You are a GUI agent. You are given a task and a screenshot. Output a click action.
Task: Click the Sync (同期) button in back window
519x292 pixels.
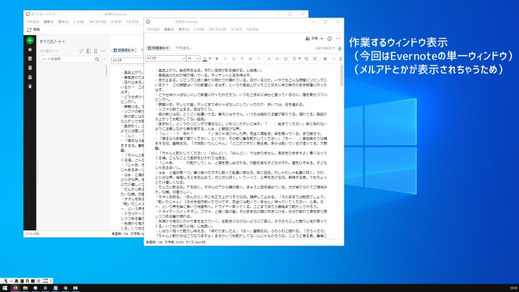pyautogui.click(x=33, y=30)
